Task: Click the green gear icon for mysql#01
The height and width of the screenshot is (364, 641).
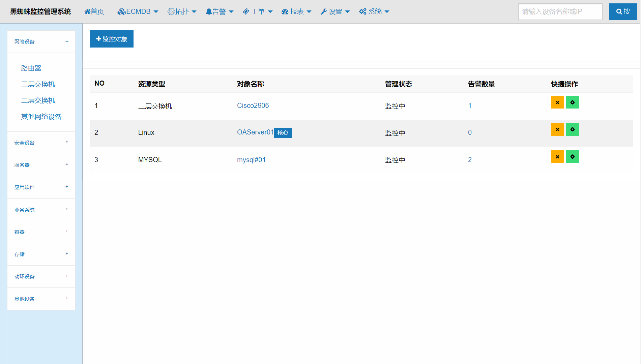Action: 572,157
